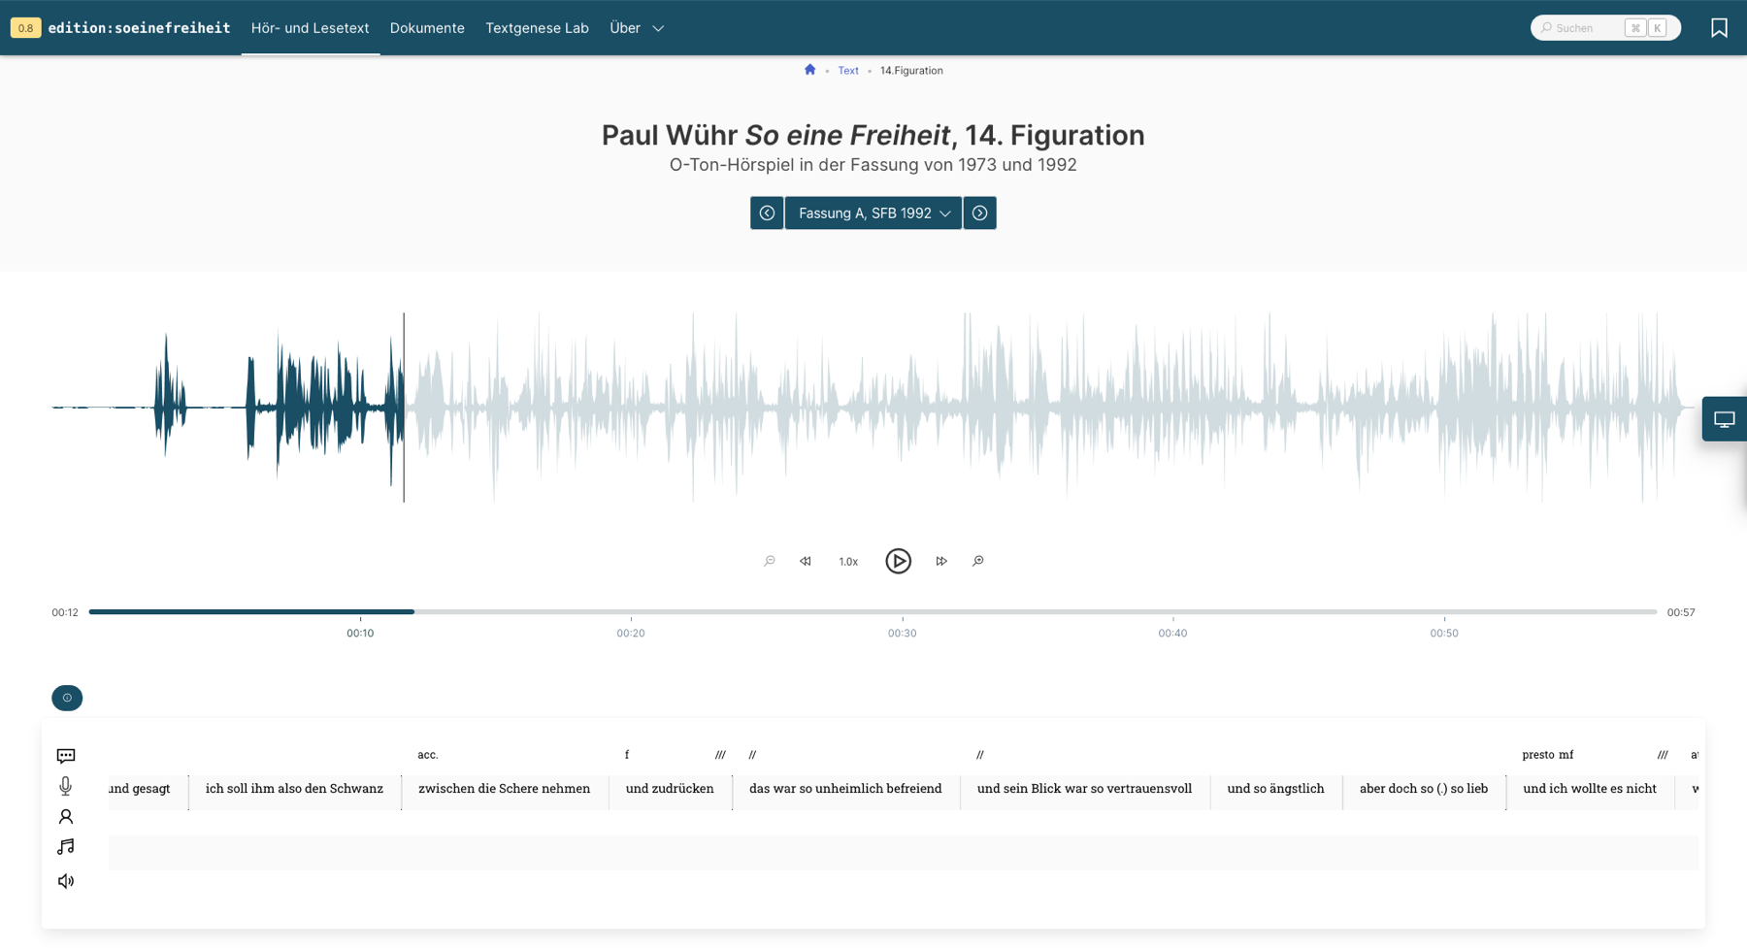Click the 00:40 timeline marker
The height and width of the screenshot is (948, 1747).
click(x=1172, y=633)
